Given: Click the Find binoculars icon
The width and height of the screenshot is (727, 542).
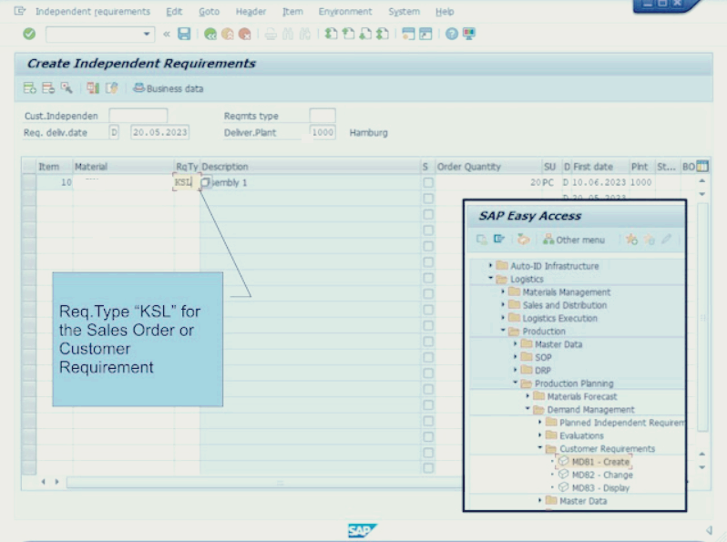Looking at the screenshot, I should [x=288, y=34].
